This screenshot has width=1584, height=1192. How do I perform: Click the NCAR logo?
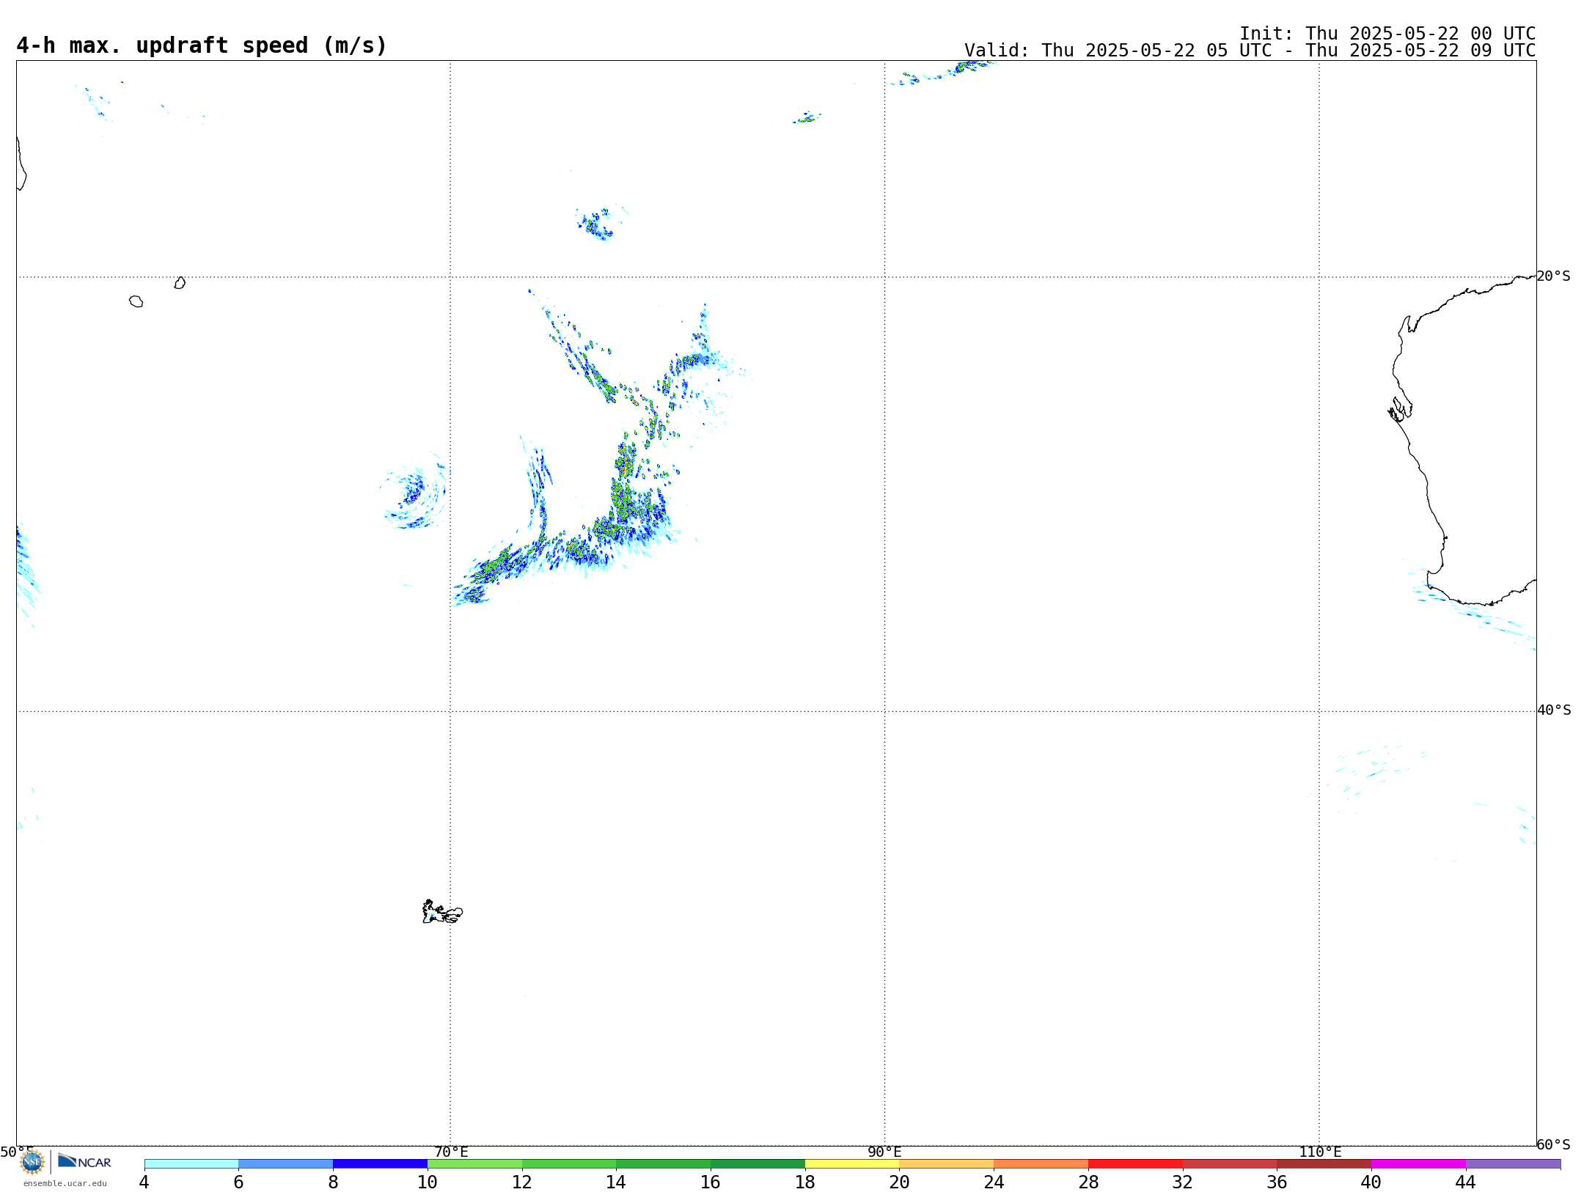coord(84,1161)
